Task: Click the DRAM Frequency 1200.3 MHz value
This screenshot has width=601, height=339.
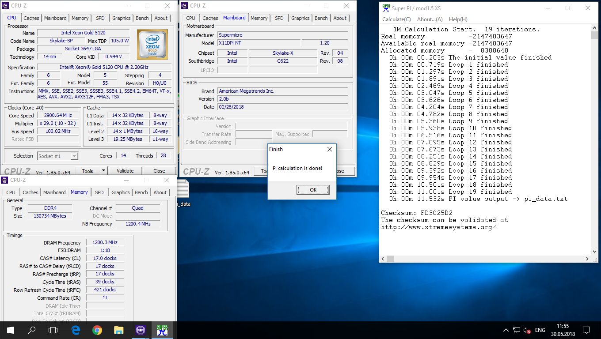Action: point(105,242)
